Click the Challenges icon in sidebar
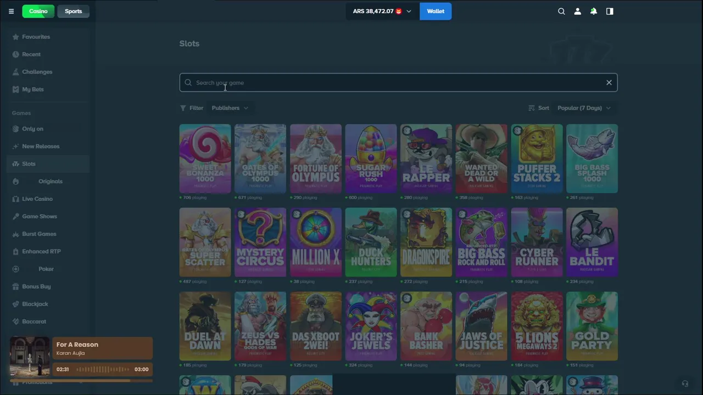This screenshot has width=703, height=395. pyautogui.click(x=16, y=72)
